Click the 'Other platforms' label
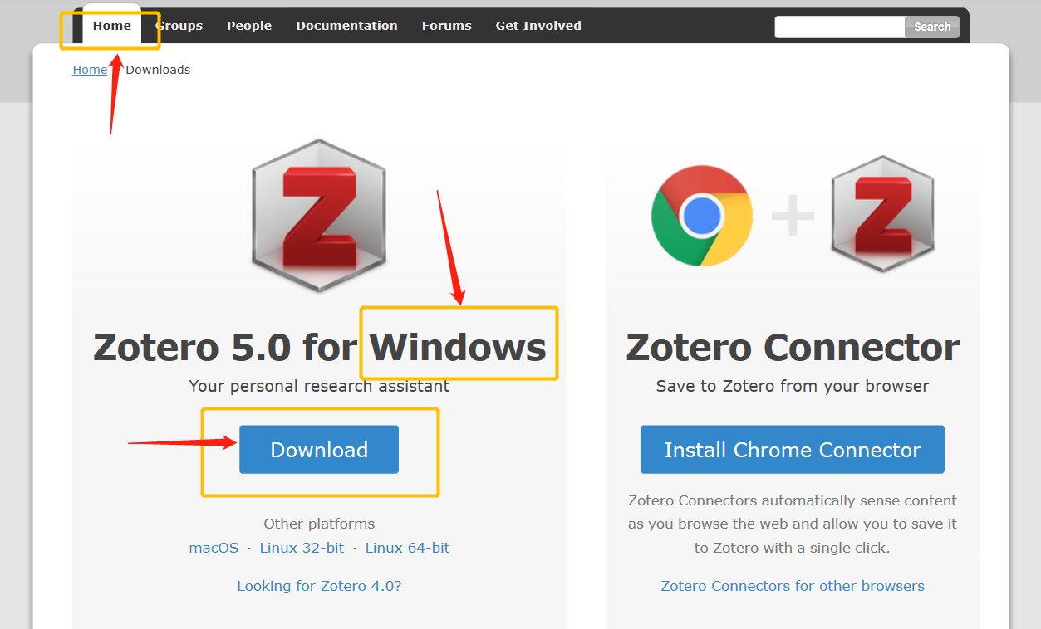This screenshot has height=629, width=1041. pos(319,524)
